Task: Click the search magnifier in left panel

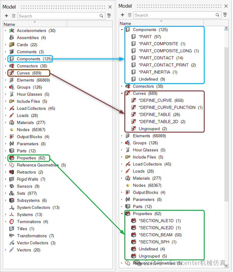Action: point(102,16)
